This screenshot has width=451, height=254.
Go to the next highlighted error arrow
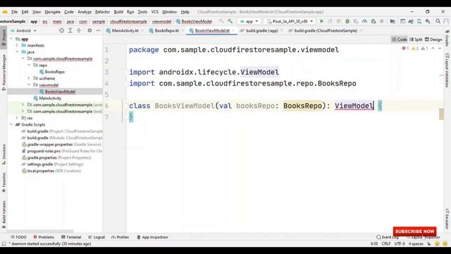440,49
